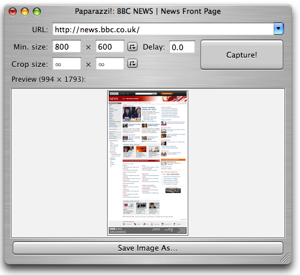Click the Save Image As... button
Image resolution: width=300 pixels, height=276 pixels.
(x=148, y=248)
